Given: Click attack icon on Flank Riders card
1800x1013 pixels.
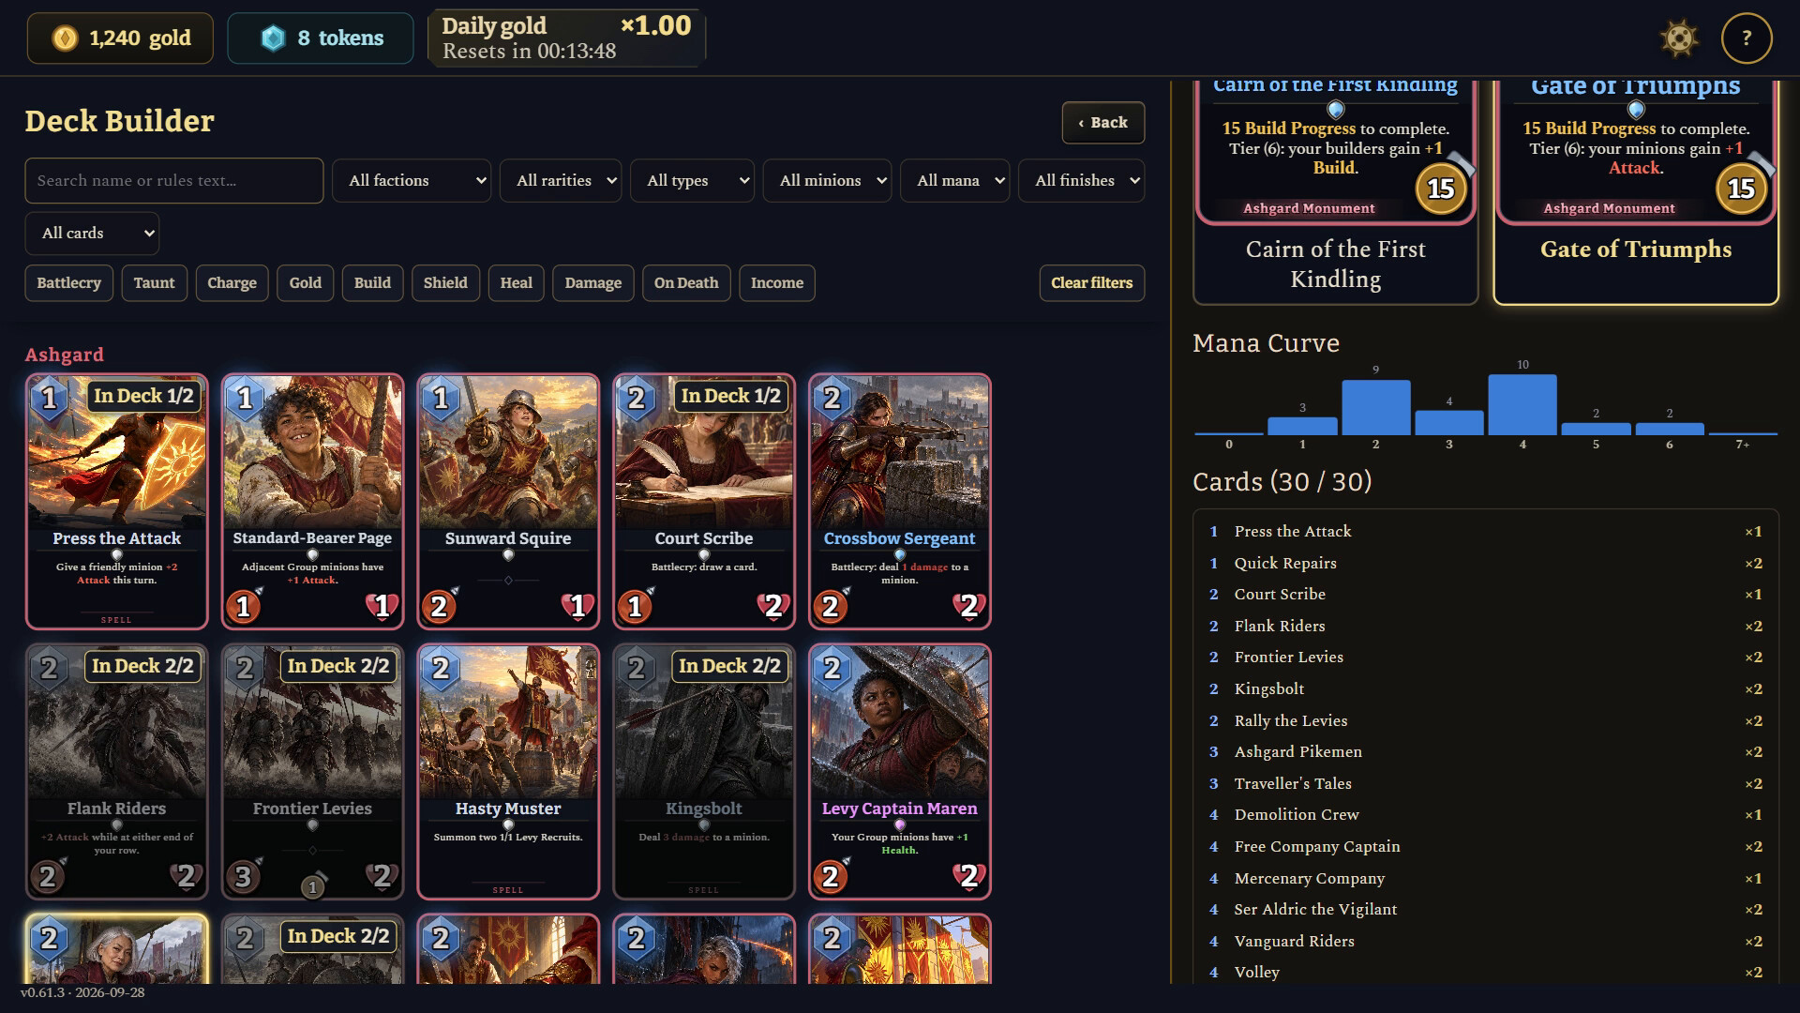Looking at the screenshot, I should [48, 876].
